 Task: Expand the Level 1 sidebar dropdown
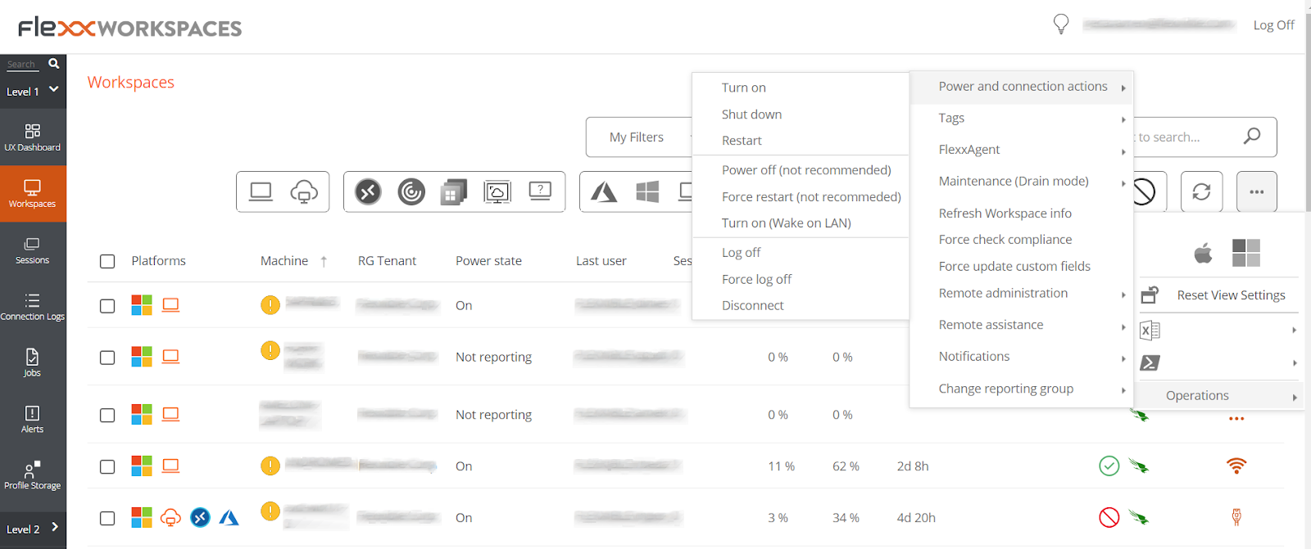coord(33,91)
